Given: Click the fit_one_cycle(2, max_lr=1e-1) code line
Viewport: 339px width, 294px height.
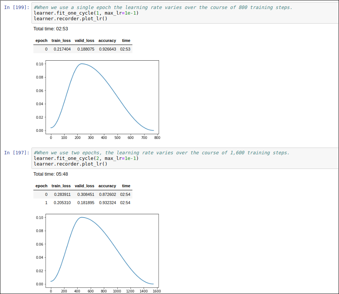Looking at the screenshot, I should click(86, 158).
